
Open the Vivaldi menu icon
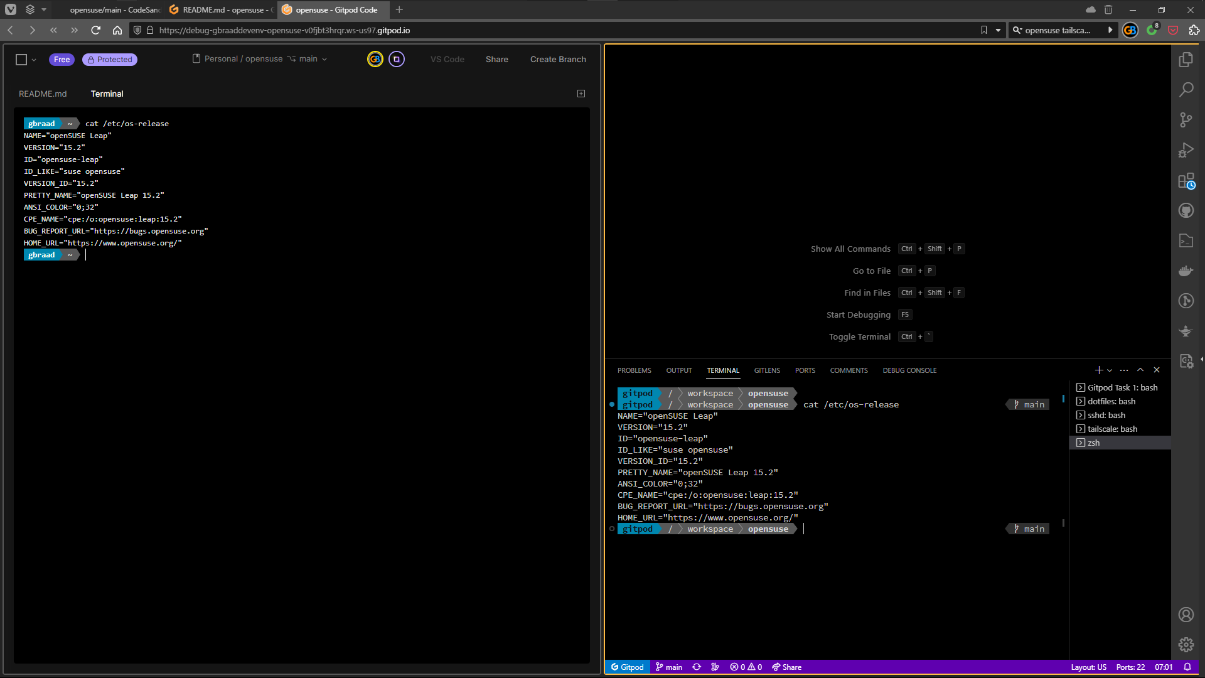pos(11,9)
